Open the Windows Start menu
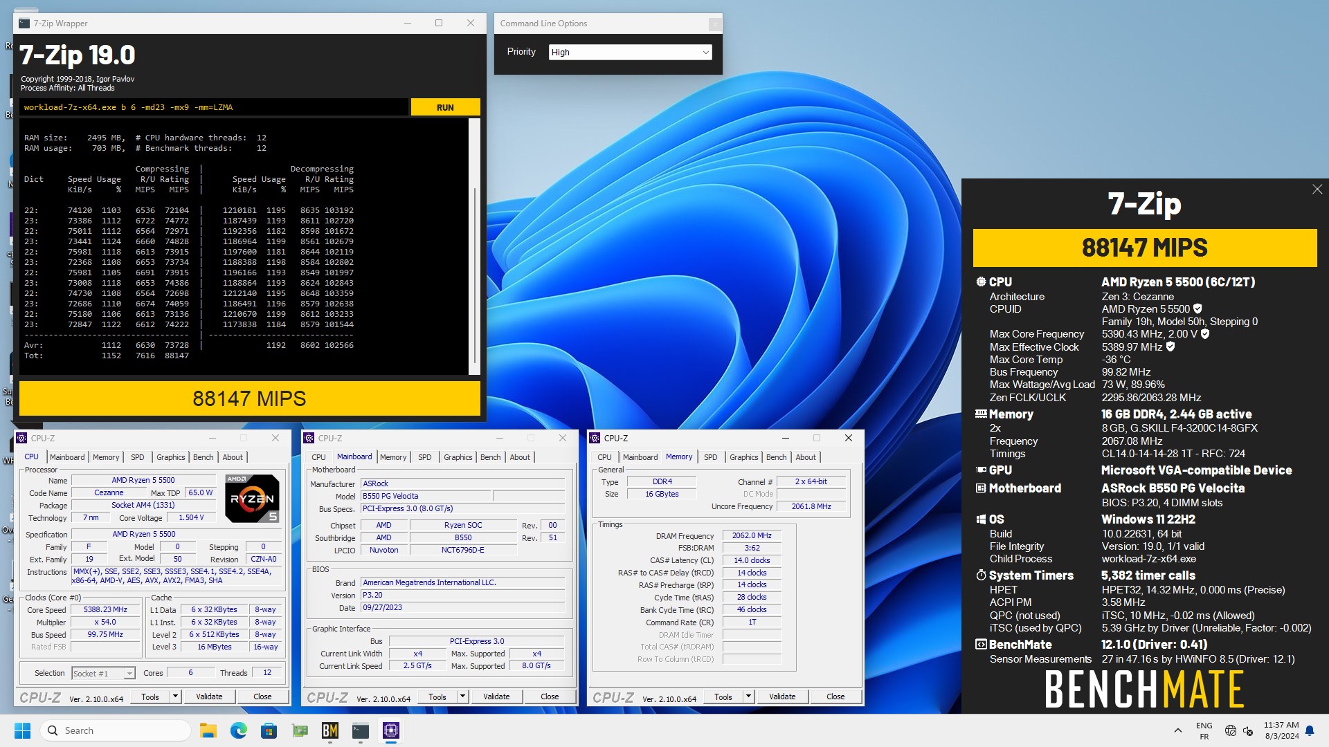 pyautogui.click(x=22, y=730)
